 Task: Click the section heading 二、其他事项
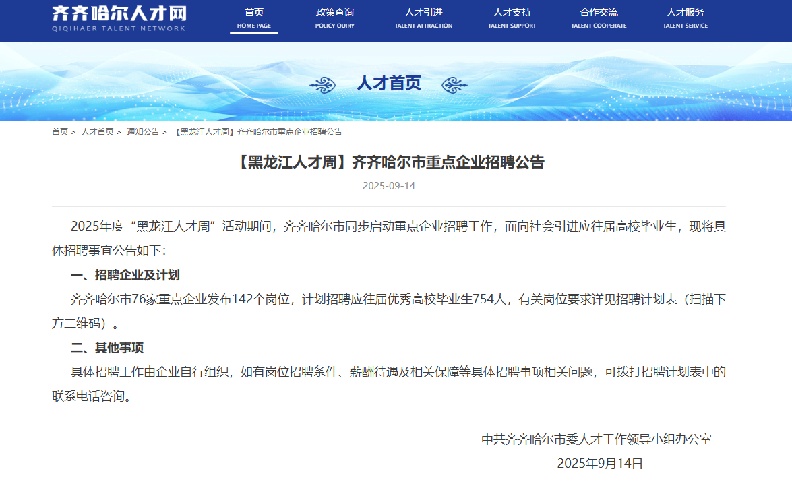pyautogui.click(x=107, y=348)
